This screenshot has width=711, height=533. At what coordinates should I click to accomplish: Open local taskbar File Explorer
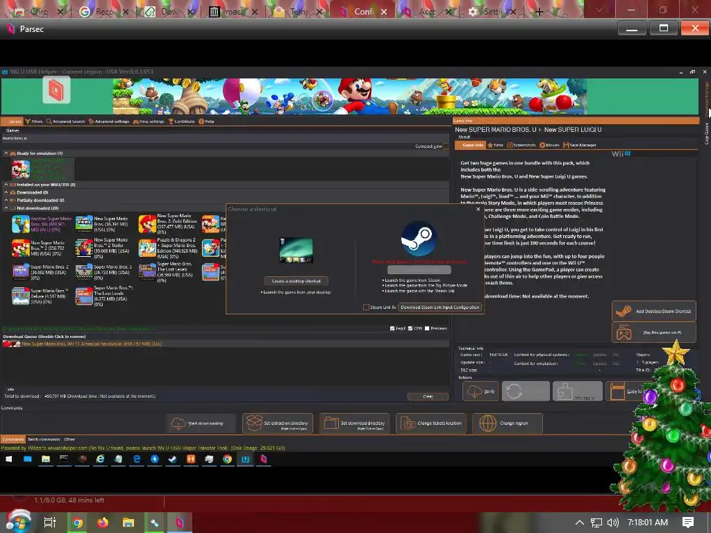click(128, 523)
